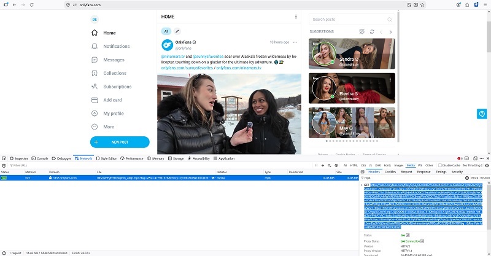Open devtools three-dot customize menu

[x=482, y=158]
